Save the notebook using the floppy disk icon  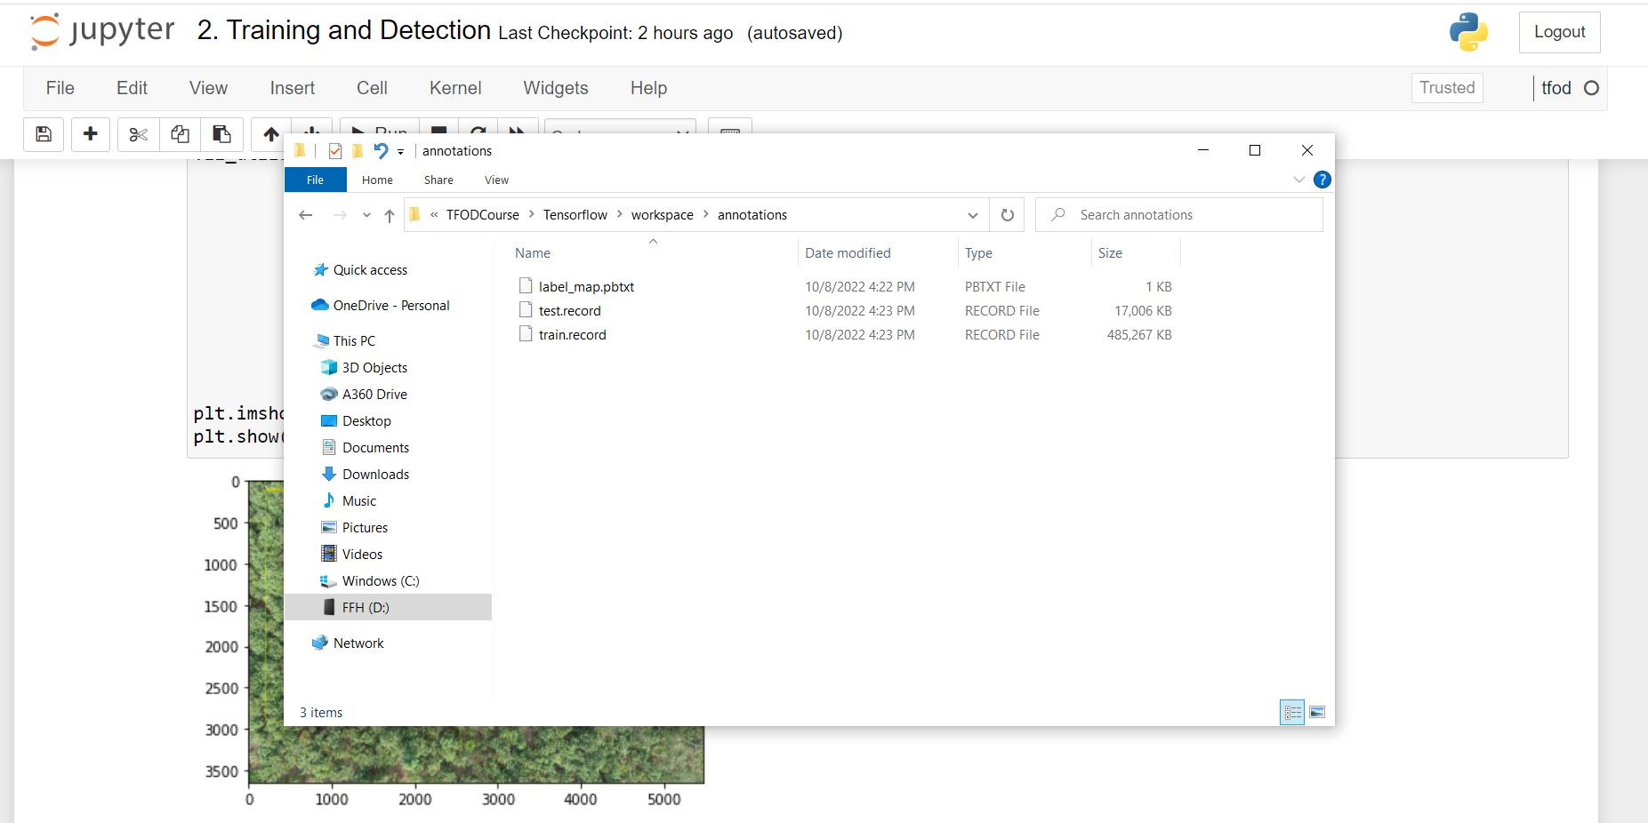click(x=44, y=134)
